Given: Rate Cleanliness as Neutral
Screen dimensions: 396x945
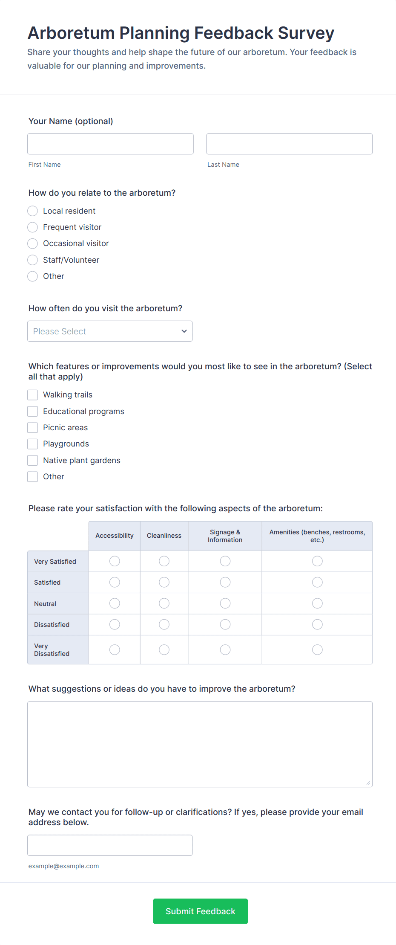Looking at the screenshot, I should (164, 603).
